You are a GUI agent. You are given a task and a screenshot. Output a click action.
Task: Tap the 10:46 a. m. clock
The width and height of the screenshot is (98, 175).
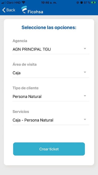click(x=49, y=3)
